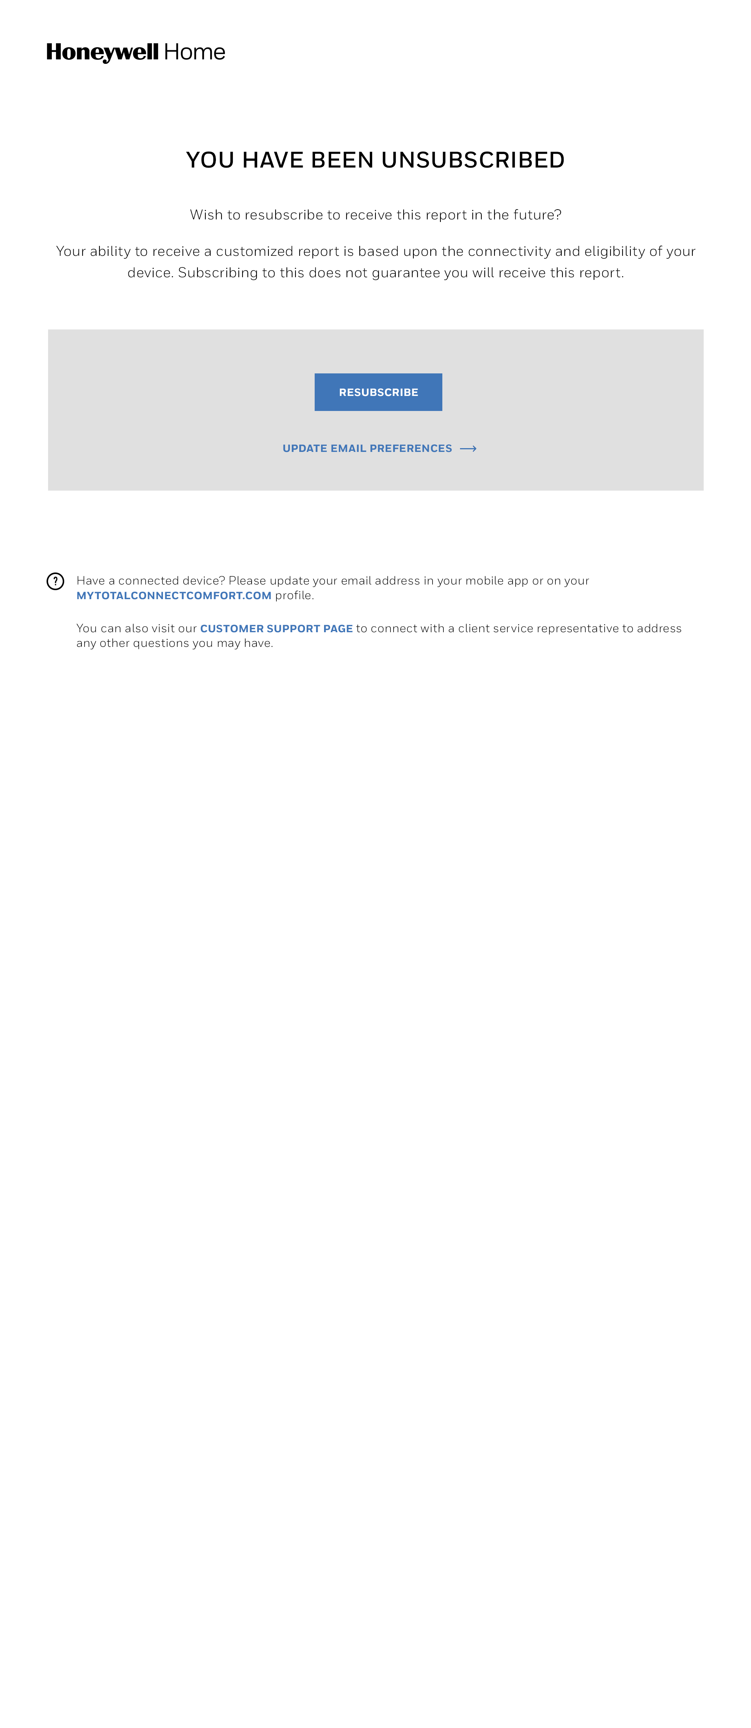Click the You can also visit our text
This screenshot has width=751, height=1728.
[137, 628]
